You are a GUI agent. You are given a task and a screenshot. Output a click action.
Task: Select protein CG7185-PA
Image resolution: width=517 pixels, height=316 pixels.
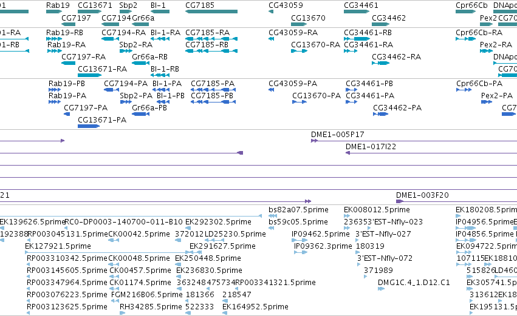pos(213,90)
